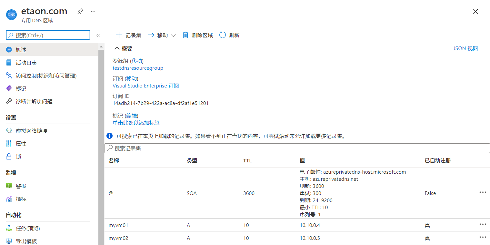Select the subscription ID text
The image size is (490, 245).
pos(161,103)
